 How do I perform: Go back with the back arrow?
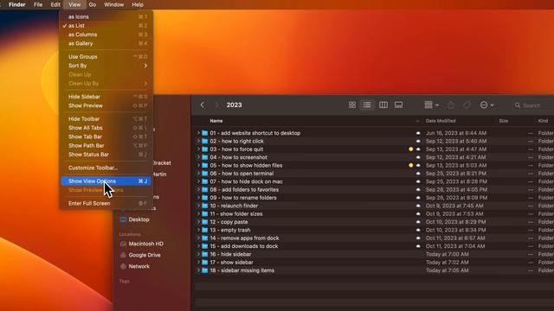coord(203,105)
